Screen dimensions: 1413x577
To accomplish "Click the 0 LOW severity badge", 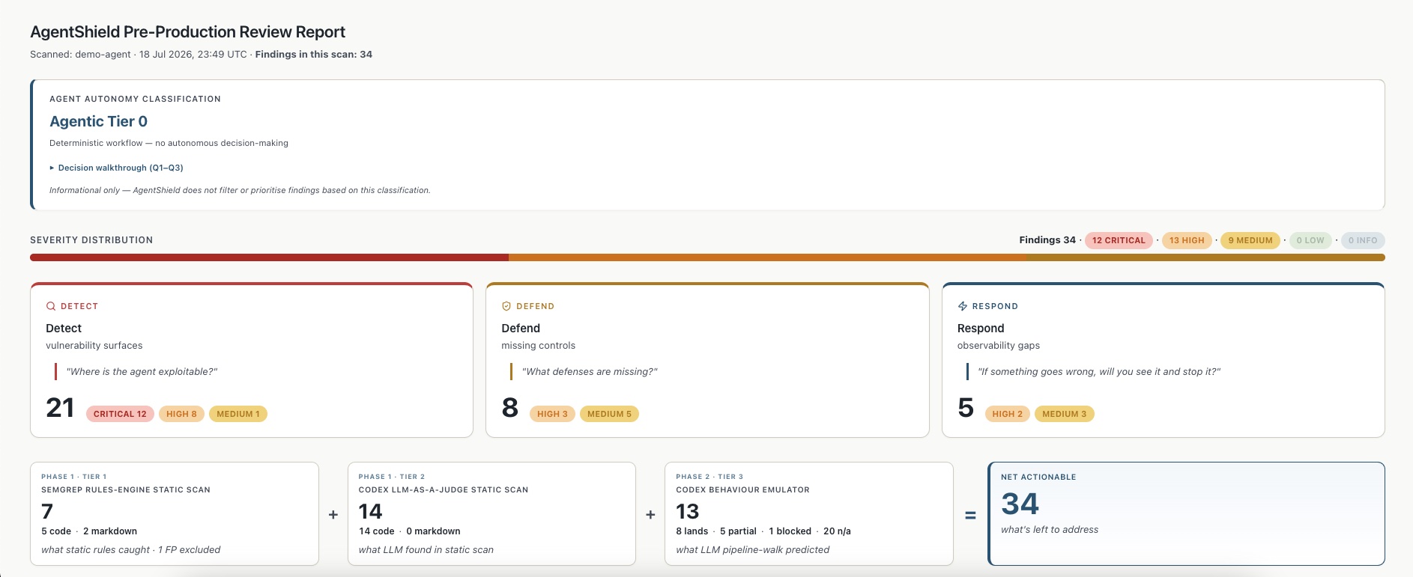I will point(1310,240).
